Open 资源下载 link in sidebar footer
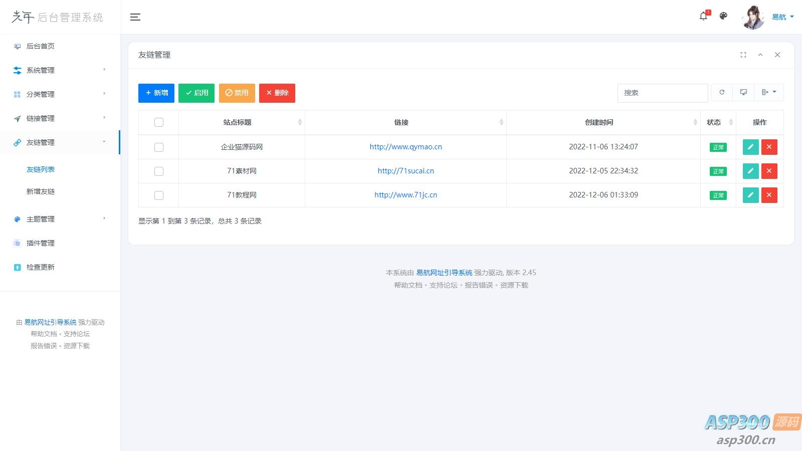Viewport: 802px width, 451px height. pyautogui.click(x=77, y=346)
